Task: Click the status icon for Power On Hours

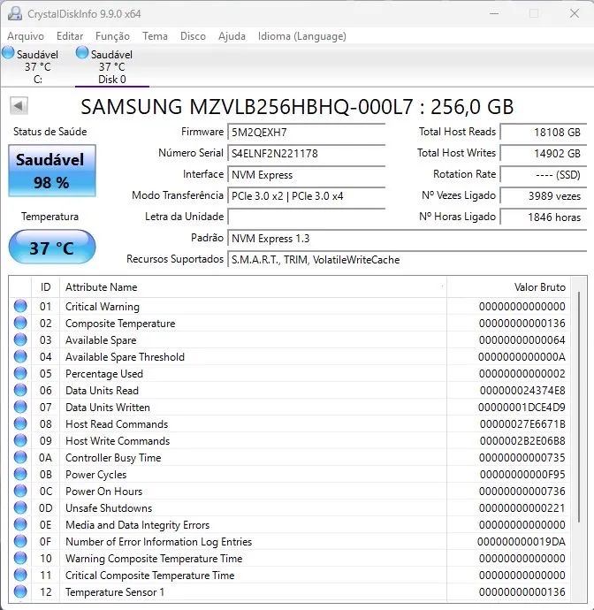Action: click(20, 491)
